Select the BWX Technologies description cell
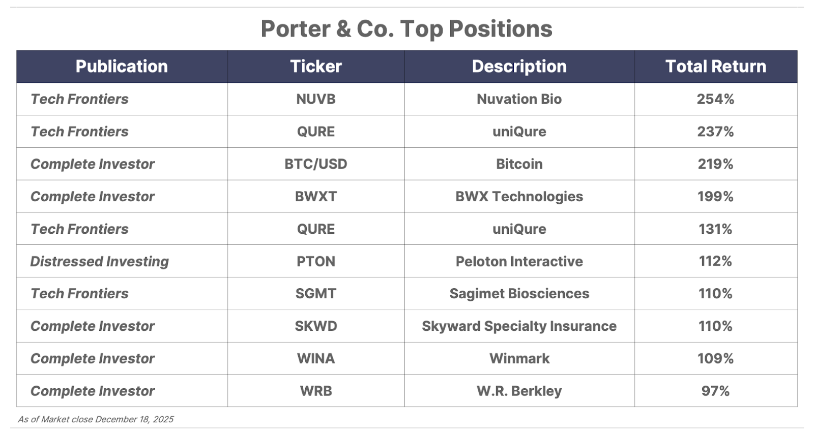Screen dimensions: 814x436 click(x=519, y=197)
